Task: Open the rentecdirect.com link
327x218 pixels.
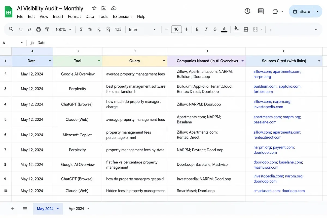Action: 267,137
